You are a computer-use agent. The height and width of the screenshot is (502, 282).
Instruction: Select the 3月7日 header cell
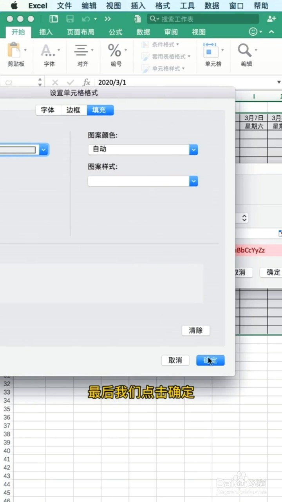[x=254, y=117]
